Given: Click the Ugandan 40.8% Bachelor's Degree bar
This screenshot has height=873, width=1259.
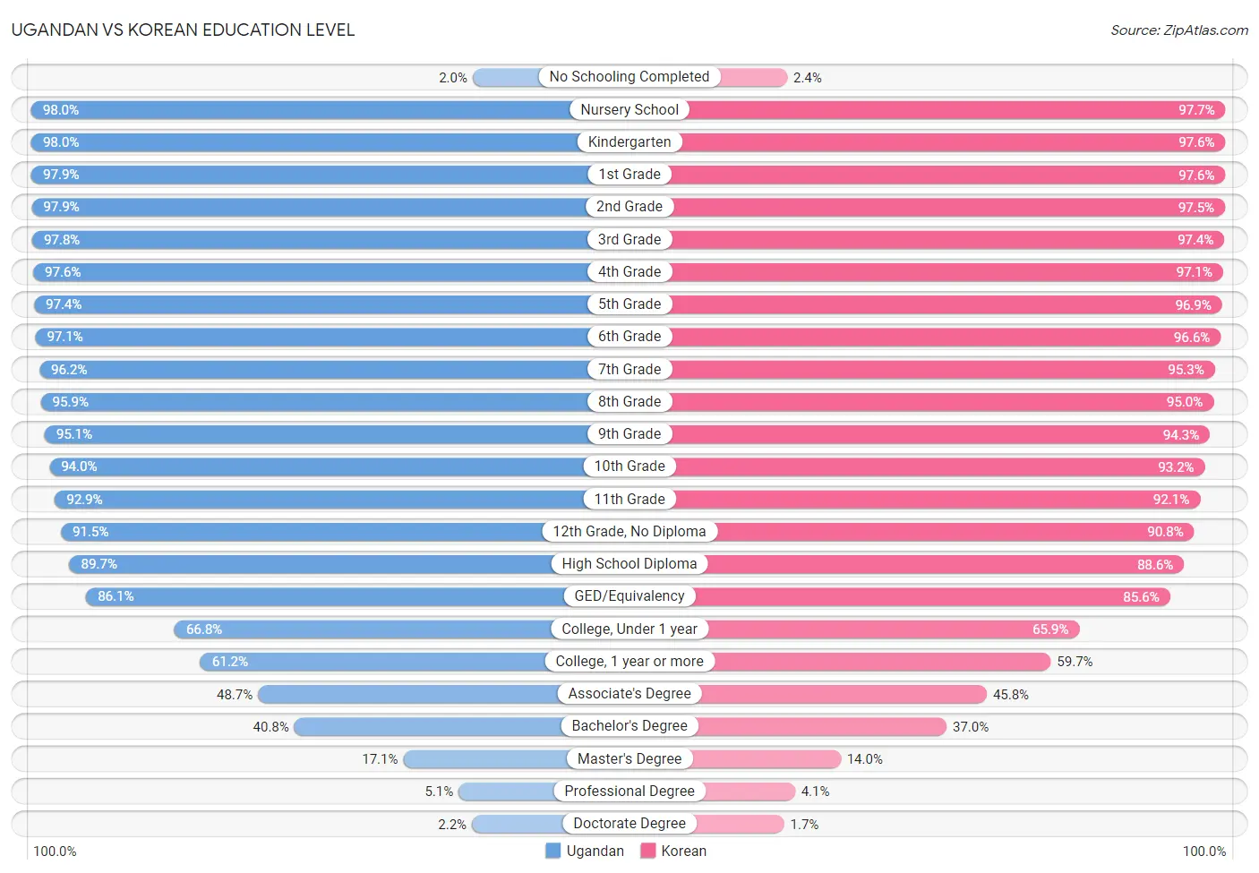Looking at the screenshot, I should 461,726.
